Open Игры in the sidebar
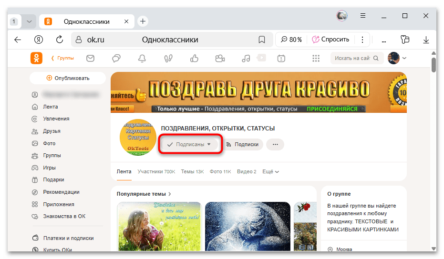The width and height of the screenshot is (444, 259). coord(49,168)
